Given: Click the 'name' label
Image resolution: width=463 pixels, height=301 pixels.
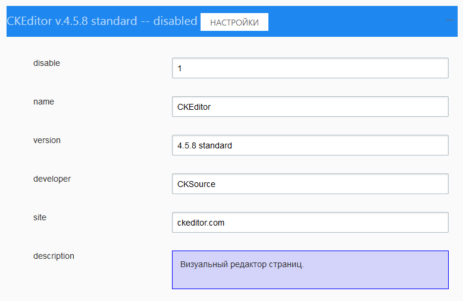Looking at the screenshot, I should pyautogui.click(x=43, y=102).
